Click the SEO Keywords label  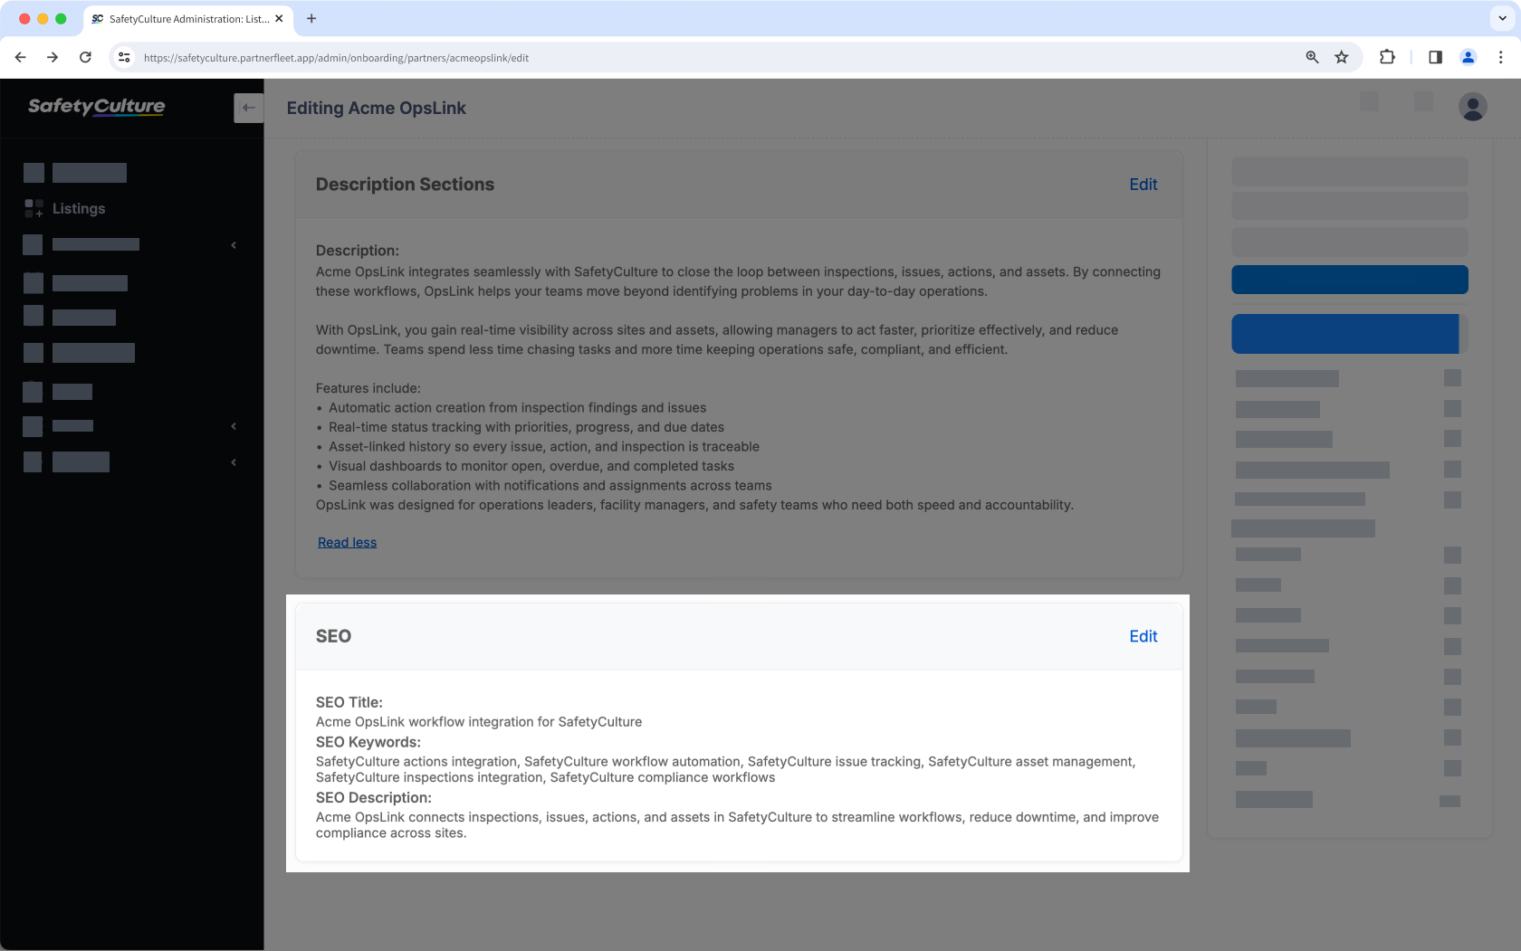368,742
